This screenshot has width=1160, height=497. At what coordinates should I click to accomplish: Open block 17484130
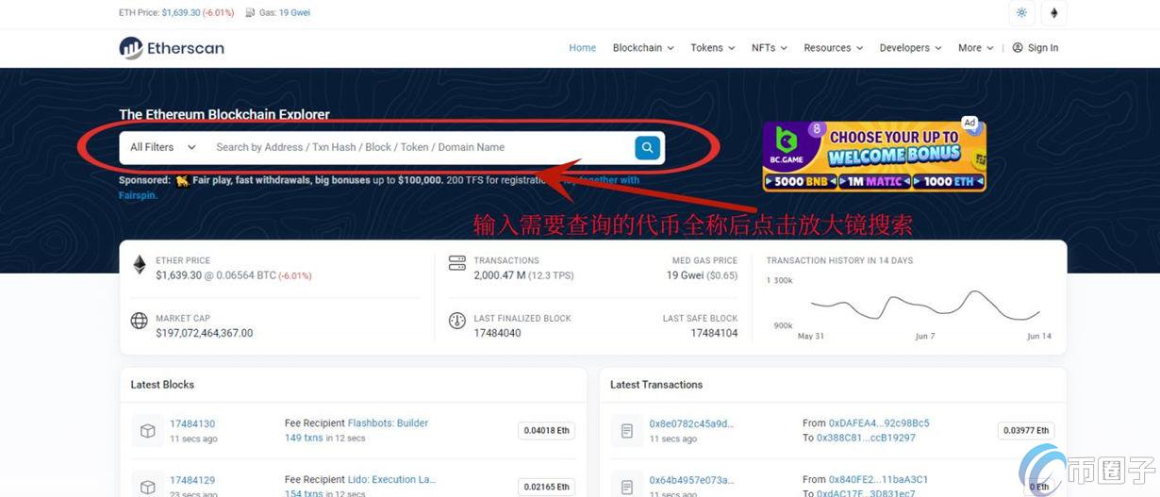tap(192, 423)
